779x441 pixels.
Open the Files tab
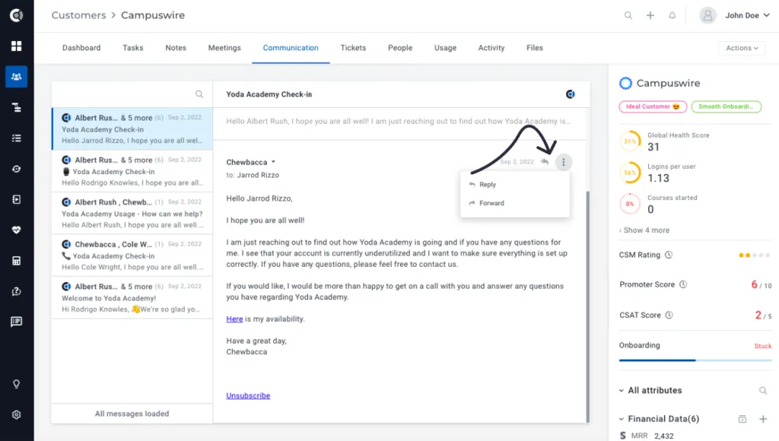[535, 48]
